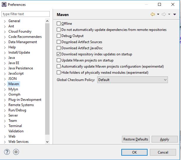Click Cancel to discard changes
The height and width of the screenshot is (160, 181).
tap(163, 152)
